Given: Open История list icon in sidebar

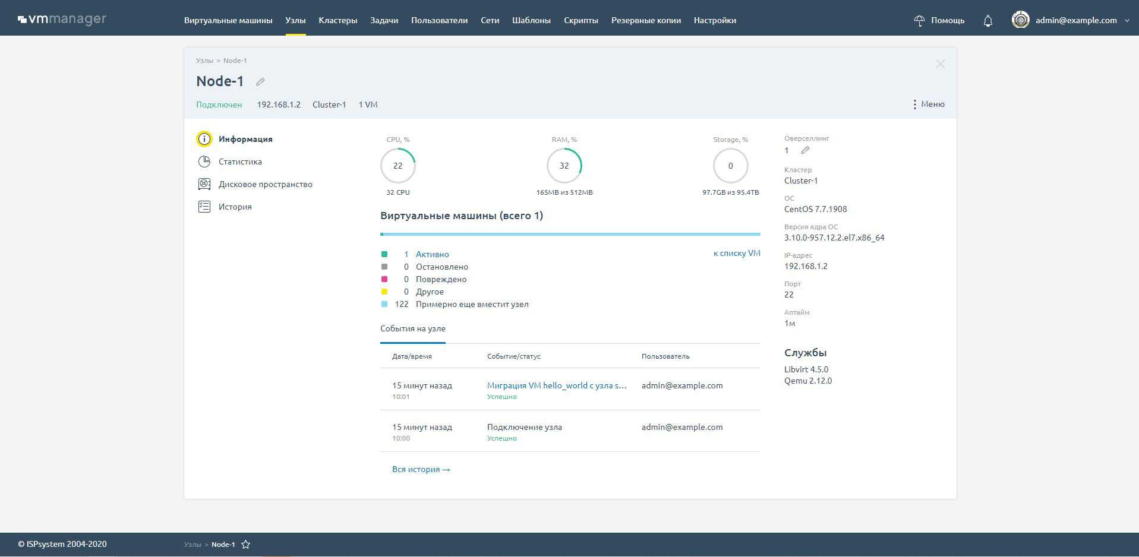Looking at the screenshot, I should click(204, 207).
